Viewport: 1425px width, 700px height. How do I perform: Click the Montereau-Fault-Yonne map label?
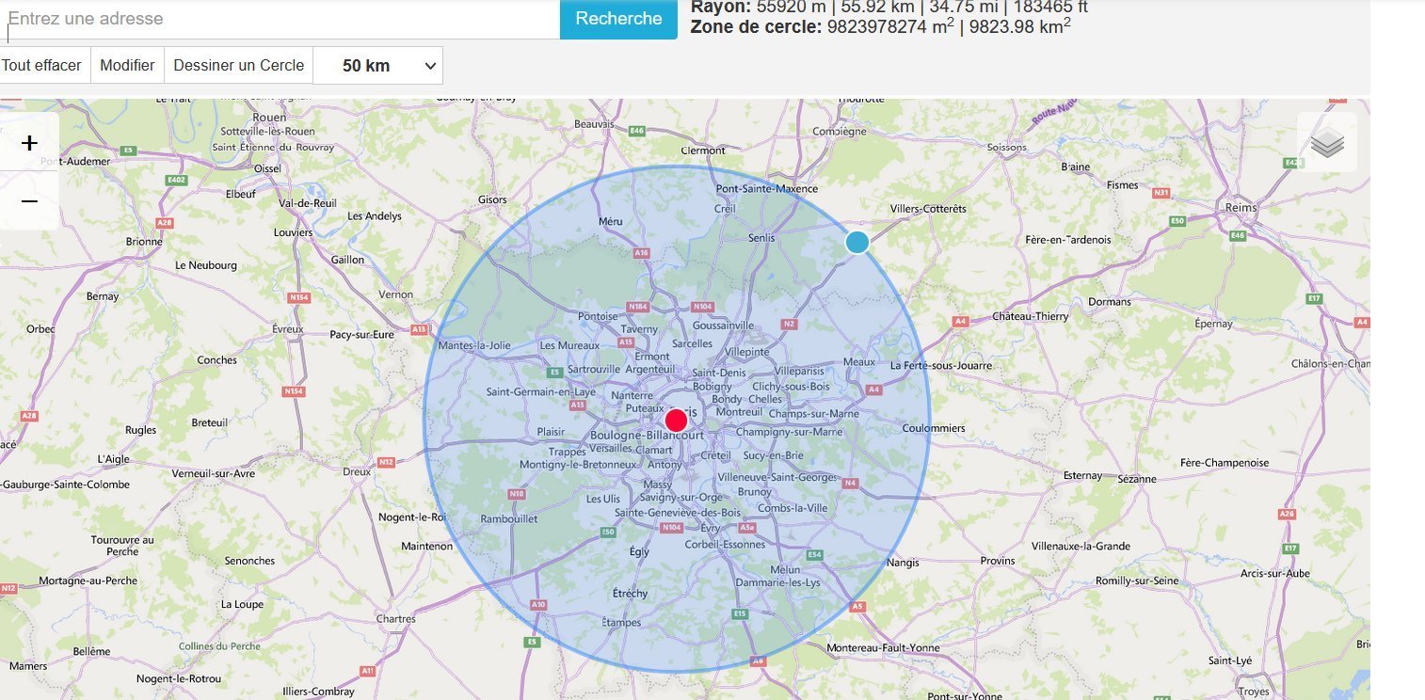(883, 648)
